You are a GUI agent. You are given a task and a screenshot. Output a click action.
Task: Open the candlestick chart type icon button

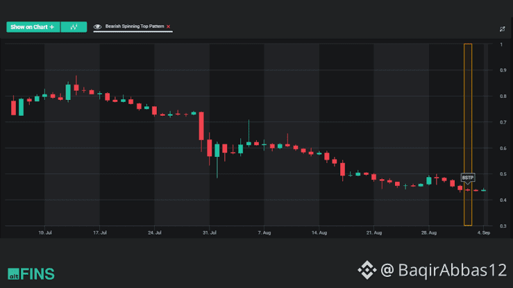(74, 27)
